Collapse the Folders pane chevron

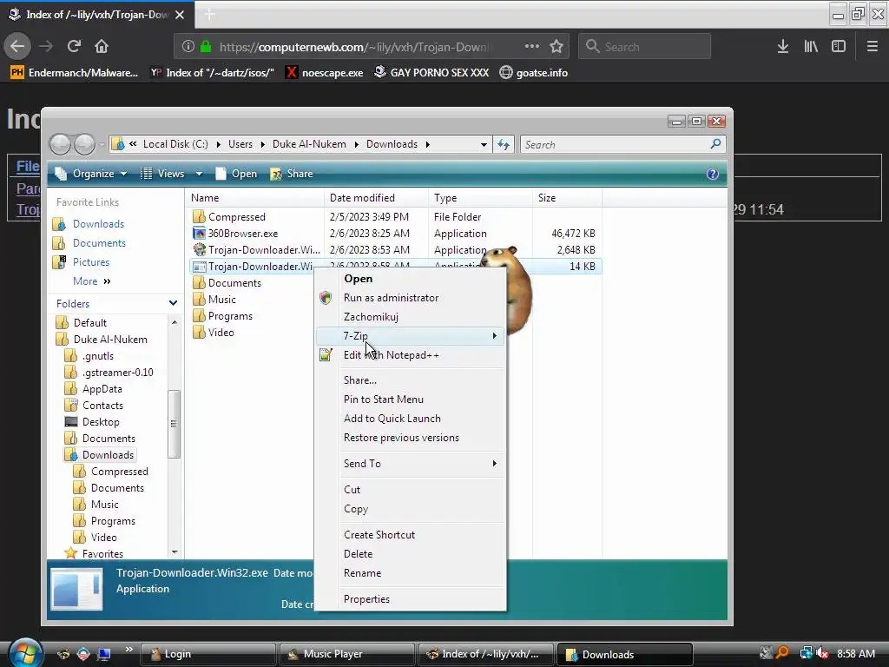coord(173,303)
